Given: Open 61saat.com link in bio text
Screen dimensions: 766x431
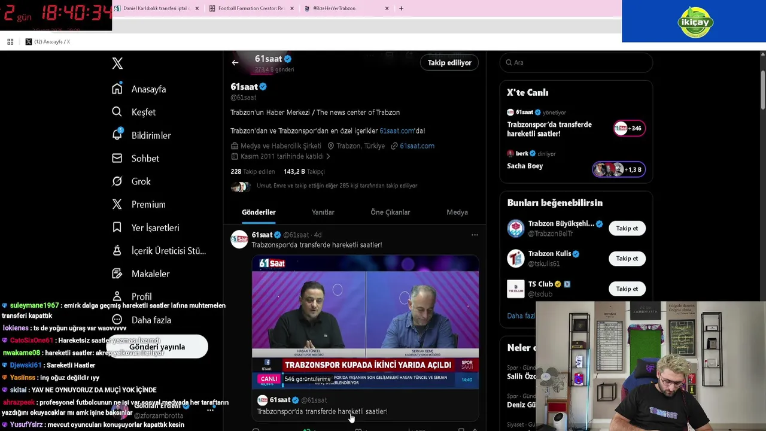Looking at the screenshot, I should pyautogui.click(x=397, y=130).
